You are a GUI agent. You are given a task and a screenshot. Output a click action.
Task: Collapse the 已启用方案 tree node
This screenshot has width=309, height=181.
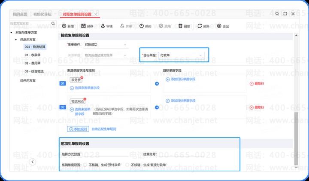[x=16, y=40]
